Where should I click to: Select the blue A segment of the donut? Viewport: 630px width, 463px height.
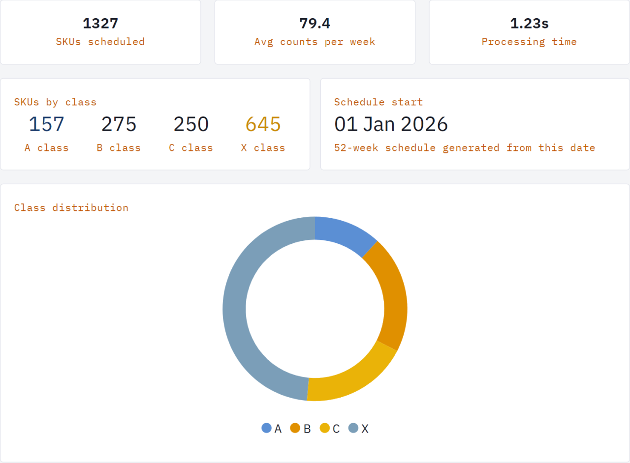click(x=345, y=233)
